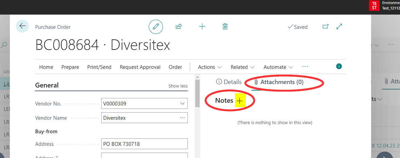Switch to the Details tab
The width and height of the screenshot is (400, 158).
coord(229,82)
